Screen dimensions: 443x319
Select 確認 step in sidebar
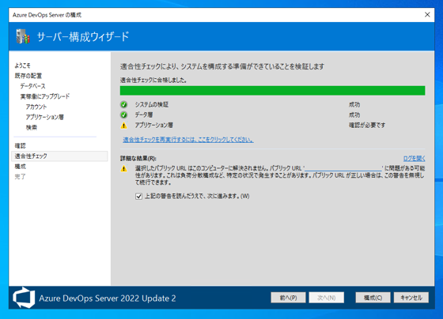tap(21, 146)
